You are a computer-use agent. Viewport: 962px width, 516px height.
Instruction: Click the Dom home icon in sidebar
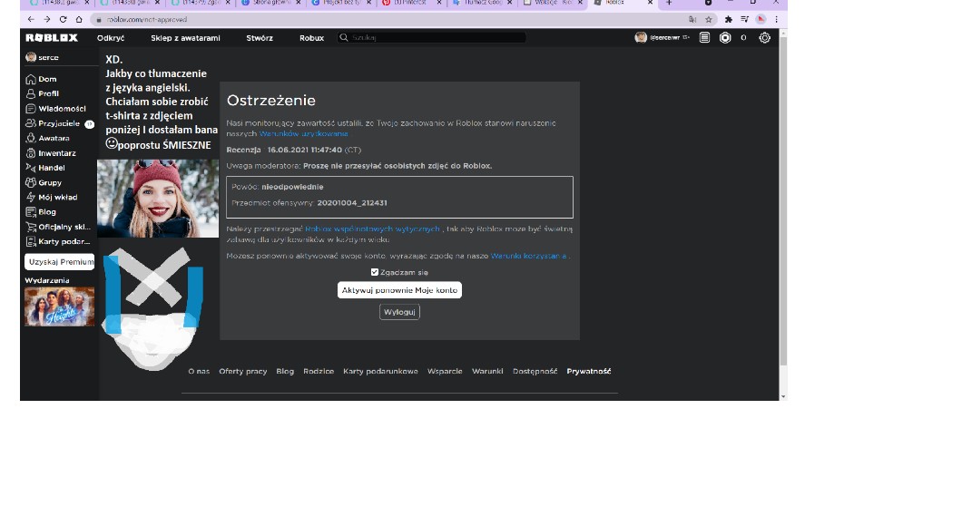[31, 79]
